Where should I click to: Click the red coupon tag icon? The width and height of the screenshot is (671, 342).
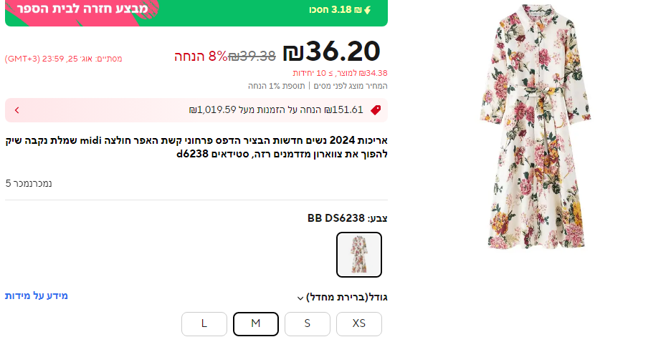coord(375,110)
